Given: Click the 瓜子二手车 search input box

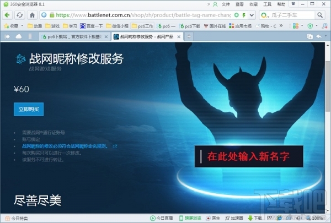Looking at the screenshot, I should tap(292, 15).
